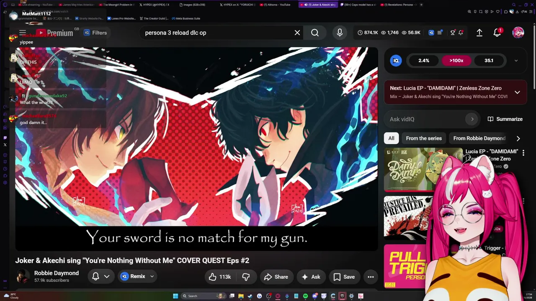
Task: Save video to playlist
Action: tap(344, 277)
